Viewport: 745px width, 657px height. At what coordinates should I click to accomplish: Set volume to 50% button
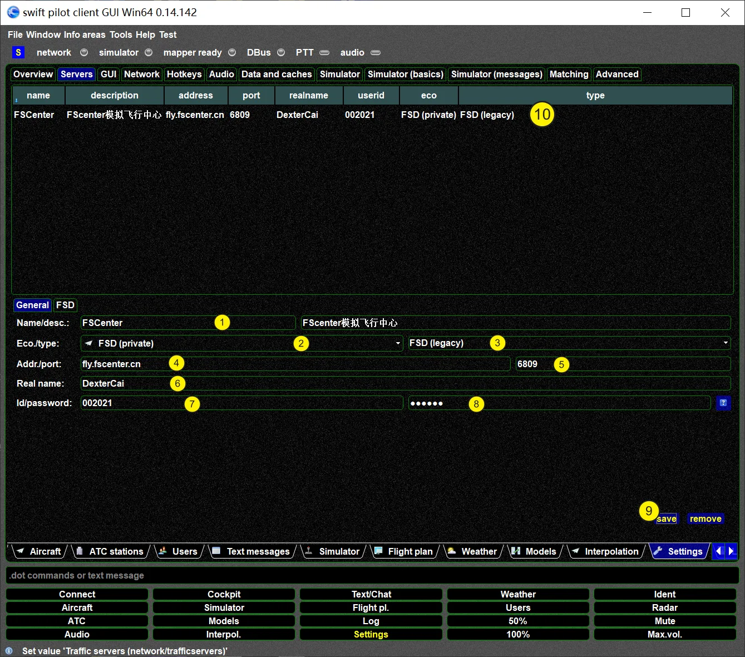click(x=518, y=621)
